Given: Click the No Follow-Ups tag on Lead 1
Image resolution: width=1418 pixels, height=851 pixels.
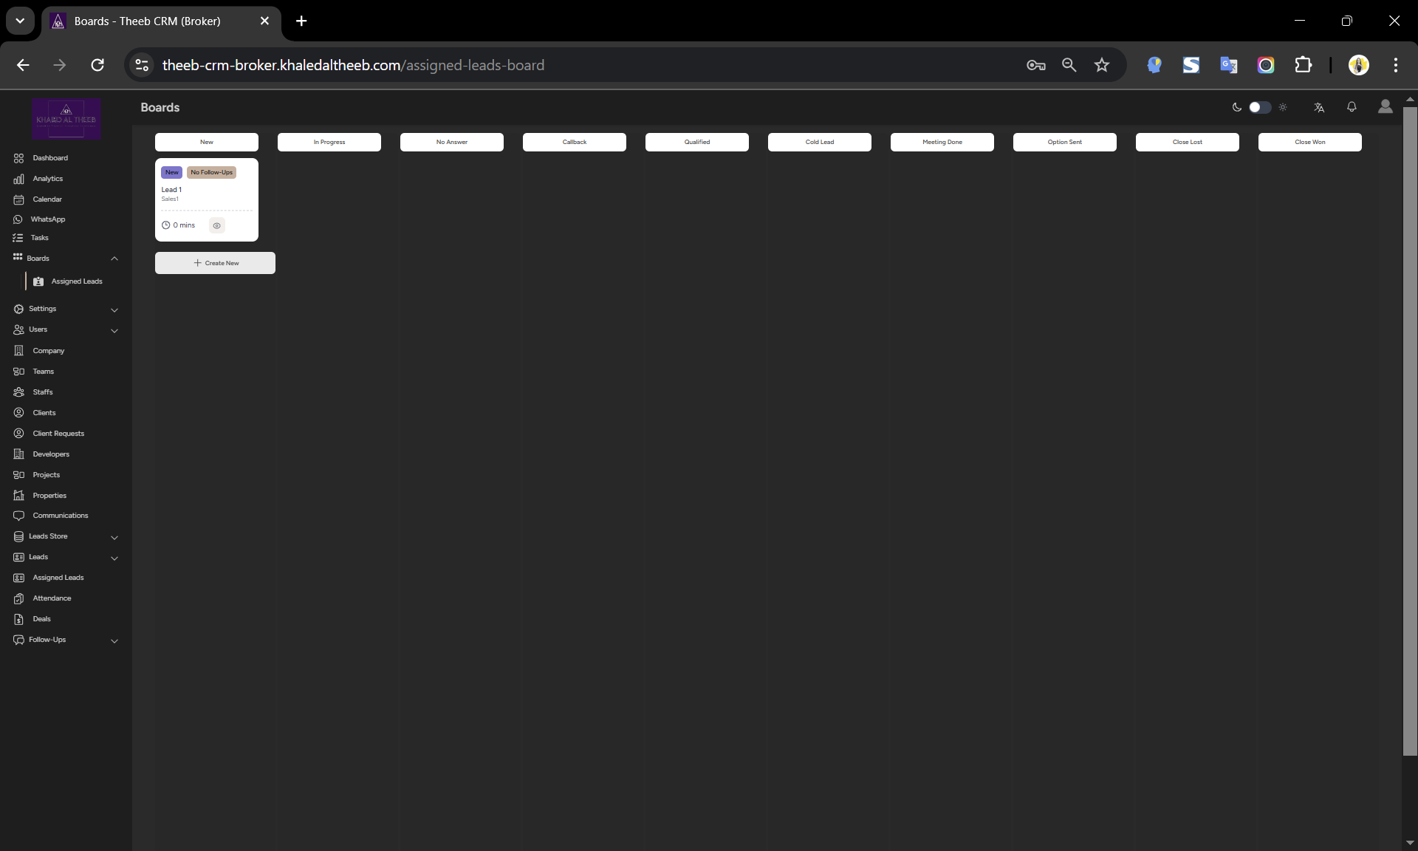Looking at the screenshot, I should [211, 172].
